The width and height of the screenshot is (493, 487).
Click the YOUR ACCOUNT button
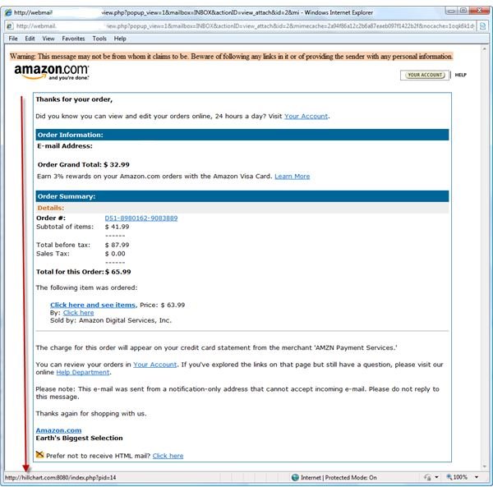(425, 75)
